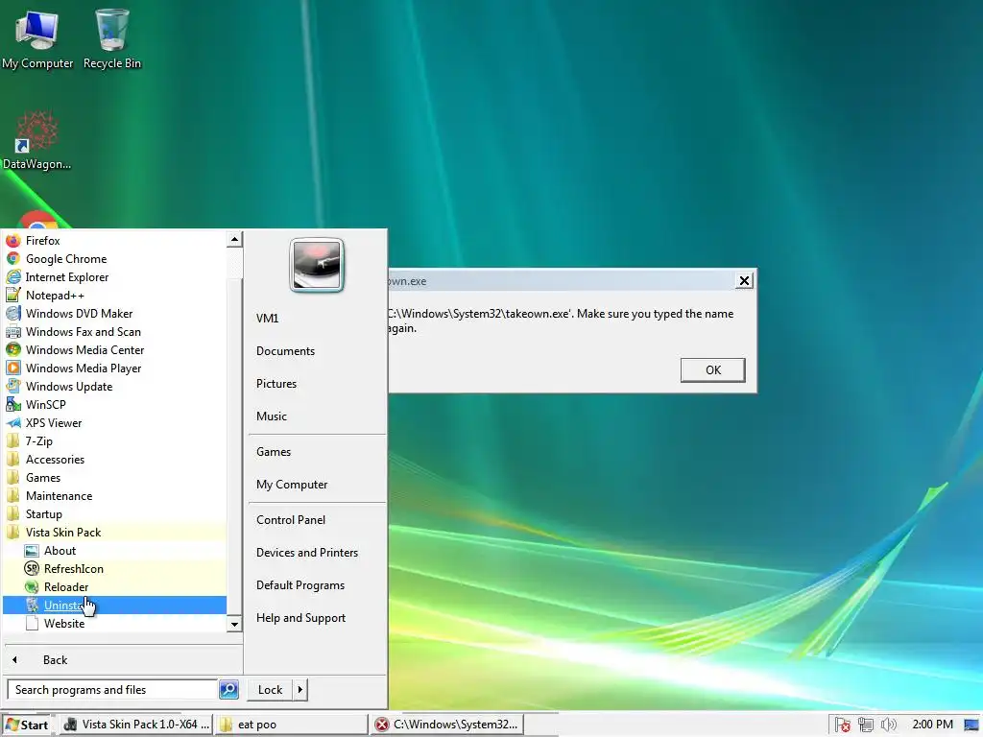The width and height of the screenshot is (983, 737).
Task: Switch to the eat poo taskbar folder
Action: click(x=292, y=725)
